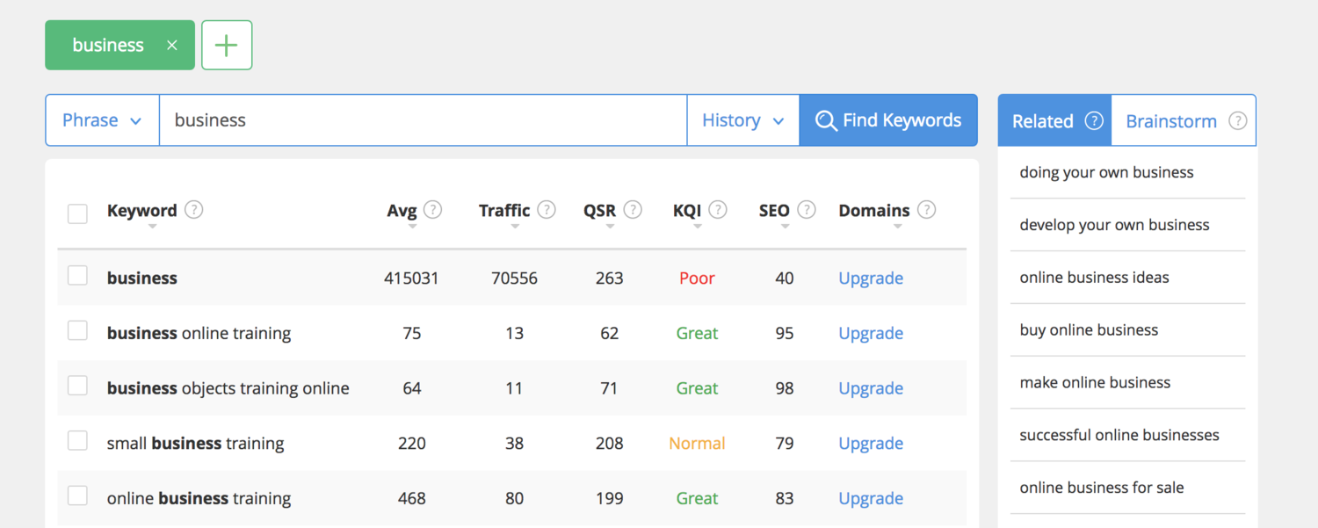Select related term 'online business ideas'
This screenshot has width=1318, height=528.
(1094, 278)
